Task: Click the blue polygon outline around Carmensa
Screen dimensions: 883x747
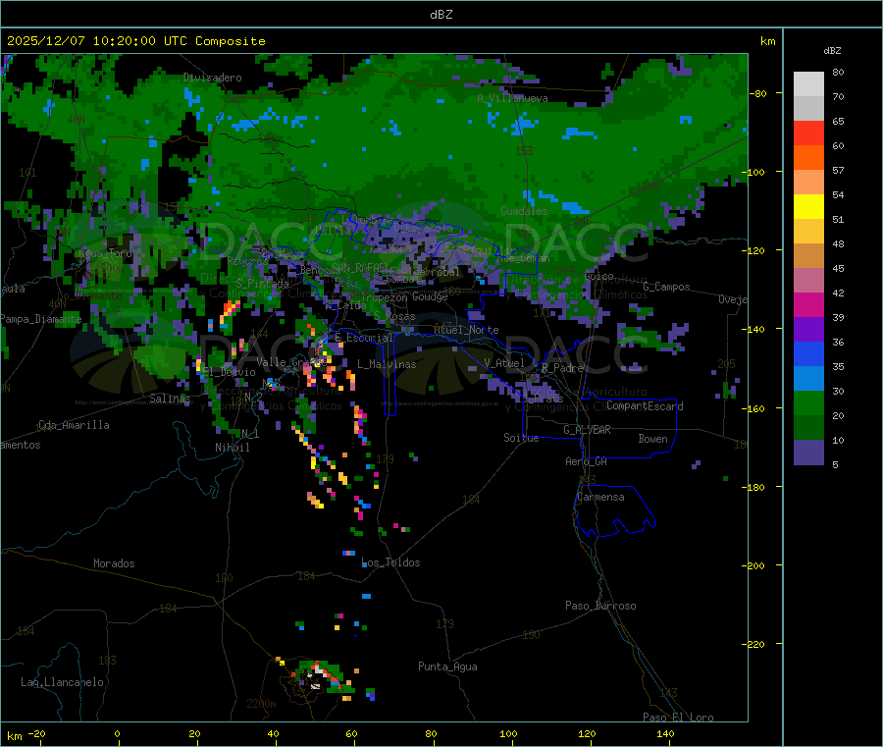Action: click(x=614, y=511)
